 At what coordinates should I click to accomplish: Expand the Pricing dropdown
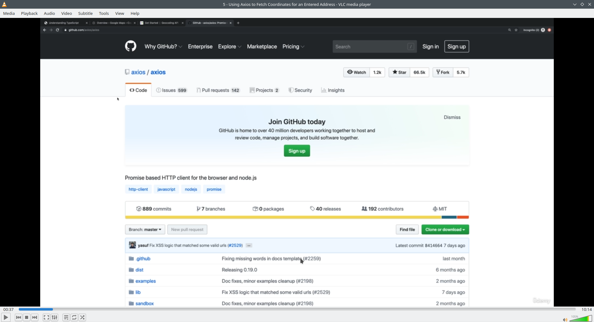point(293,47)
